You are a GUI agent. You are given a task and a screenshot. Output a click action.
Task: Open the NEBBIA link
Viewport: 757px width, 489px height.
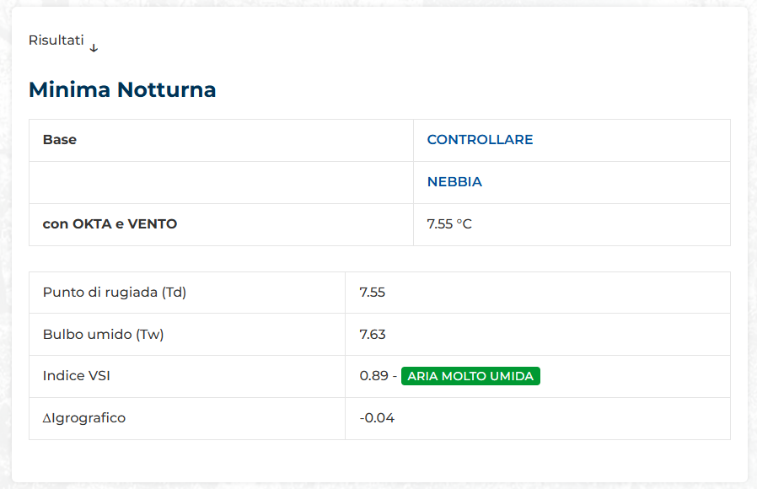[x=454, y=182]
